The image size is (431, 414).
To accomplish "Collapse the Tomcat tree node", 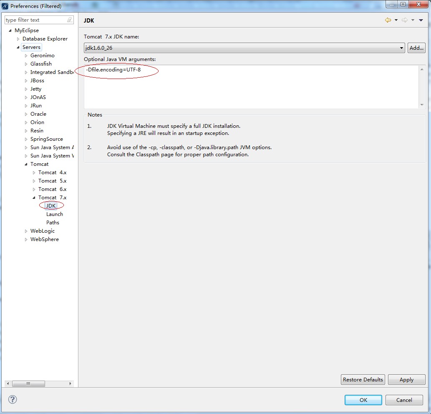I will (x=26, y=164).
